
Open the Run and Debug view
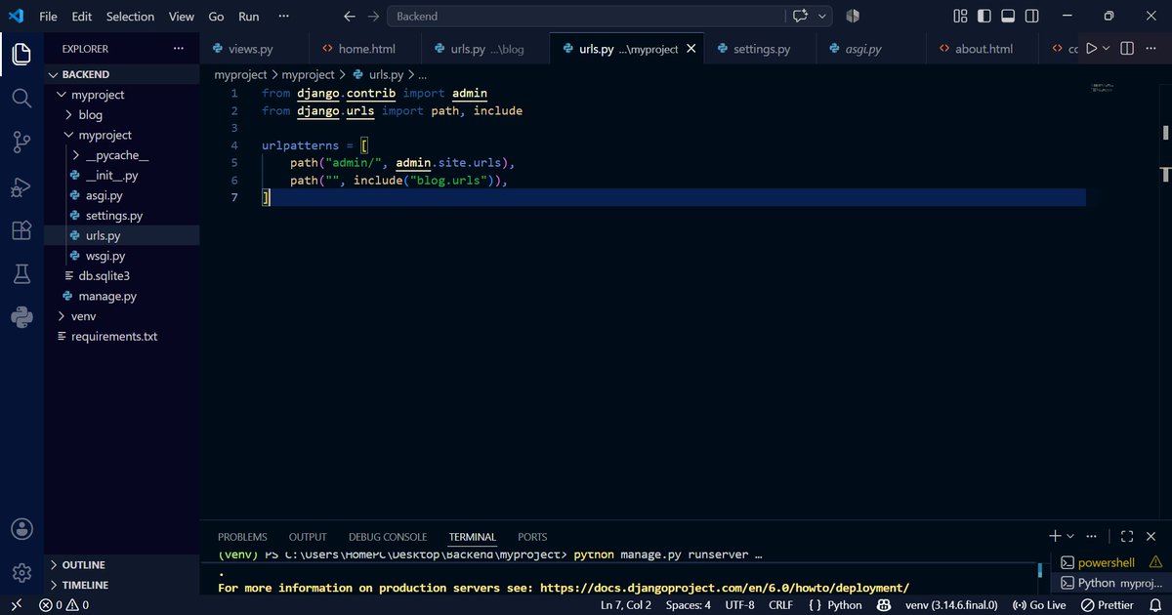21,186
